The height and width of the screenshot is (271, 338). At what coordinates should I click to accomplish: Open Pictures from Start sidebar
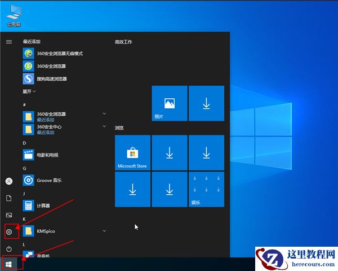point(9,215)
